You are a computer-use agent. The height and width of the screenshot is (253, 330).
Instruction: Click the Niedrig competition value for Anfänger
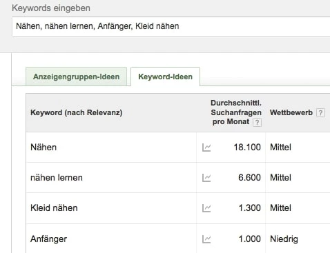pyautogui.click(x=284, y=239)
